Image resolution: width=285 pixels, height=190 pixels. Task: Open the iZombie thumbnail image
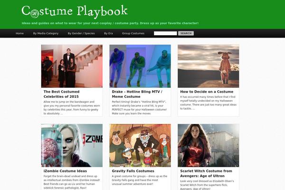[x=72, y=145]
